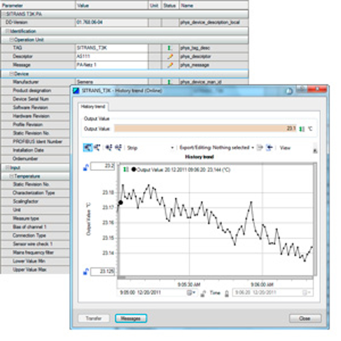Click the export arrow icon beside Export/Editing
Viewport: 341px width, 341px height.
coord(260,148)
